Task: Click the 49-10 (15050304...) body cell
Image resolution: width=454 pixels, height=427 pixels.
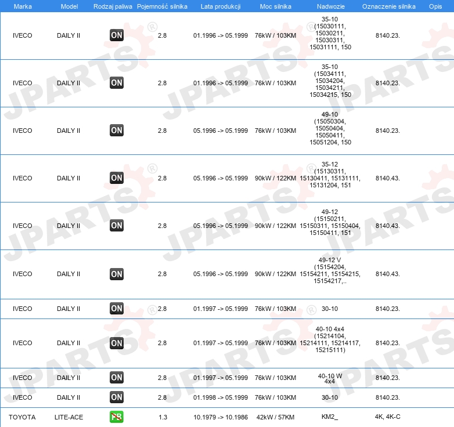Action: click(330, 128)
